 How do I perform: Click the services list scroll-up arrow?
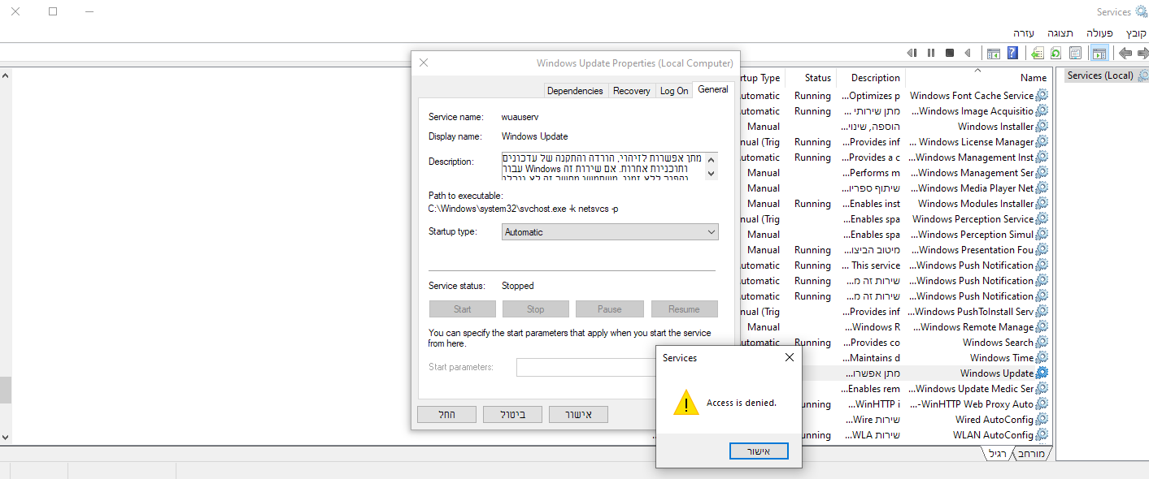tap(5, 76)
